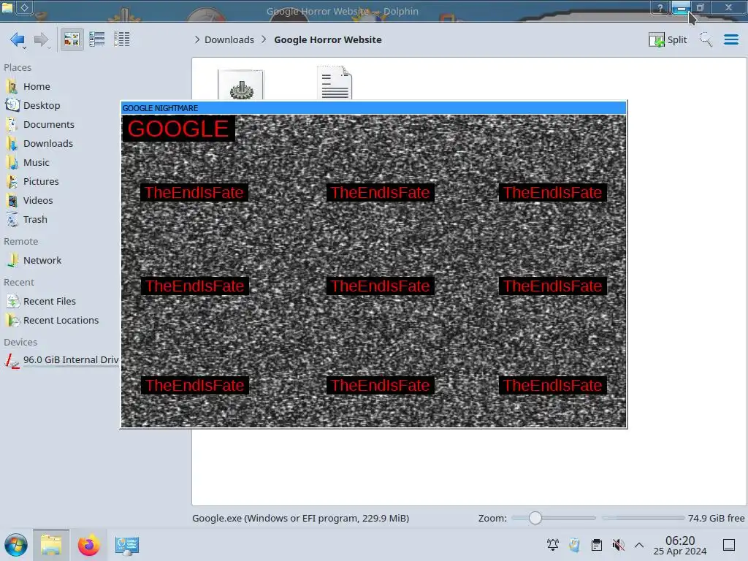The image size is (748, 561).
Task: Click the GOOGLE NIGHTMARE title bar
Action: point(373,108)
